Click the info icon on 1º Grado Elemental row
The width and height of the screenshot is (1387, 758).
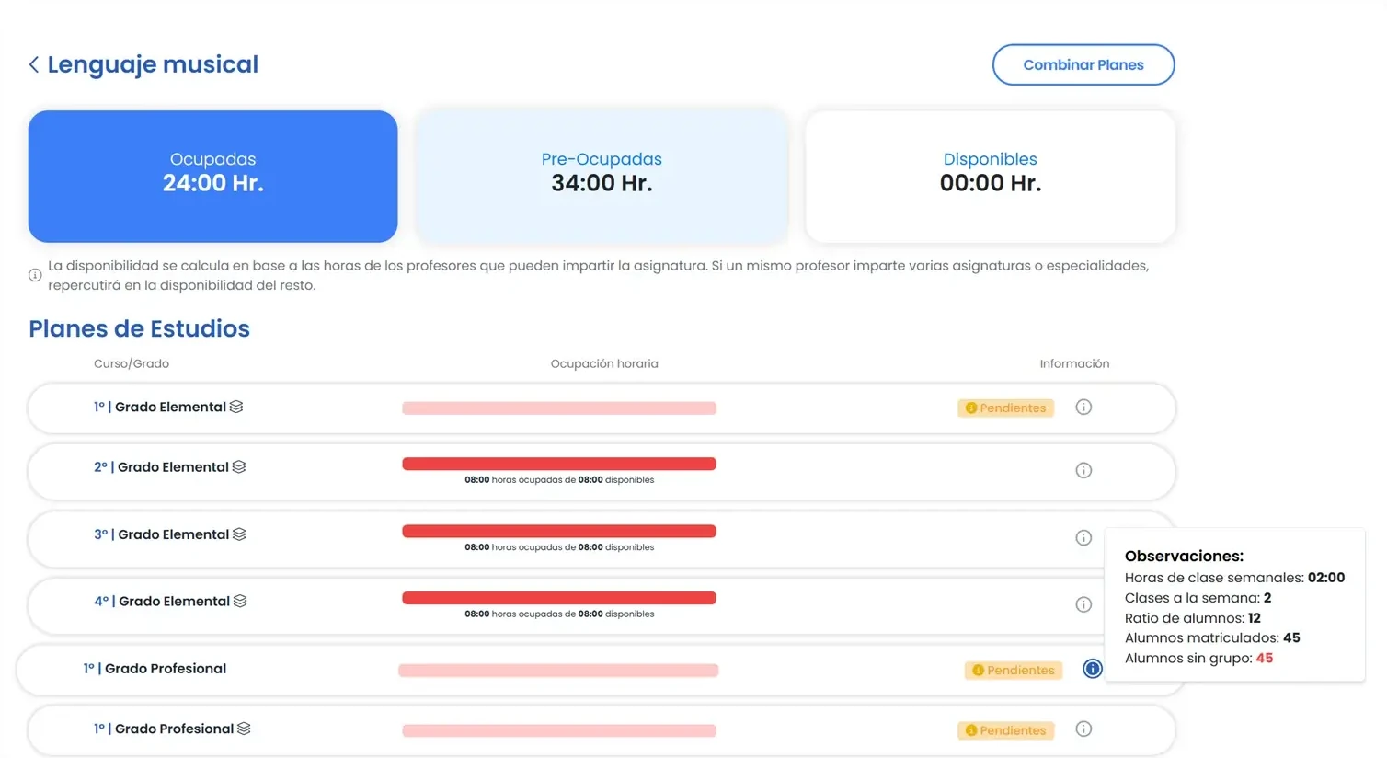[1083, 407]
